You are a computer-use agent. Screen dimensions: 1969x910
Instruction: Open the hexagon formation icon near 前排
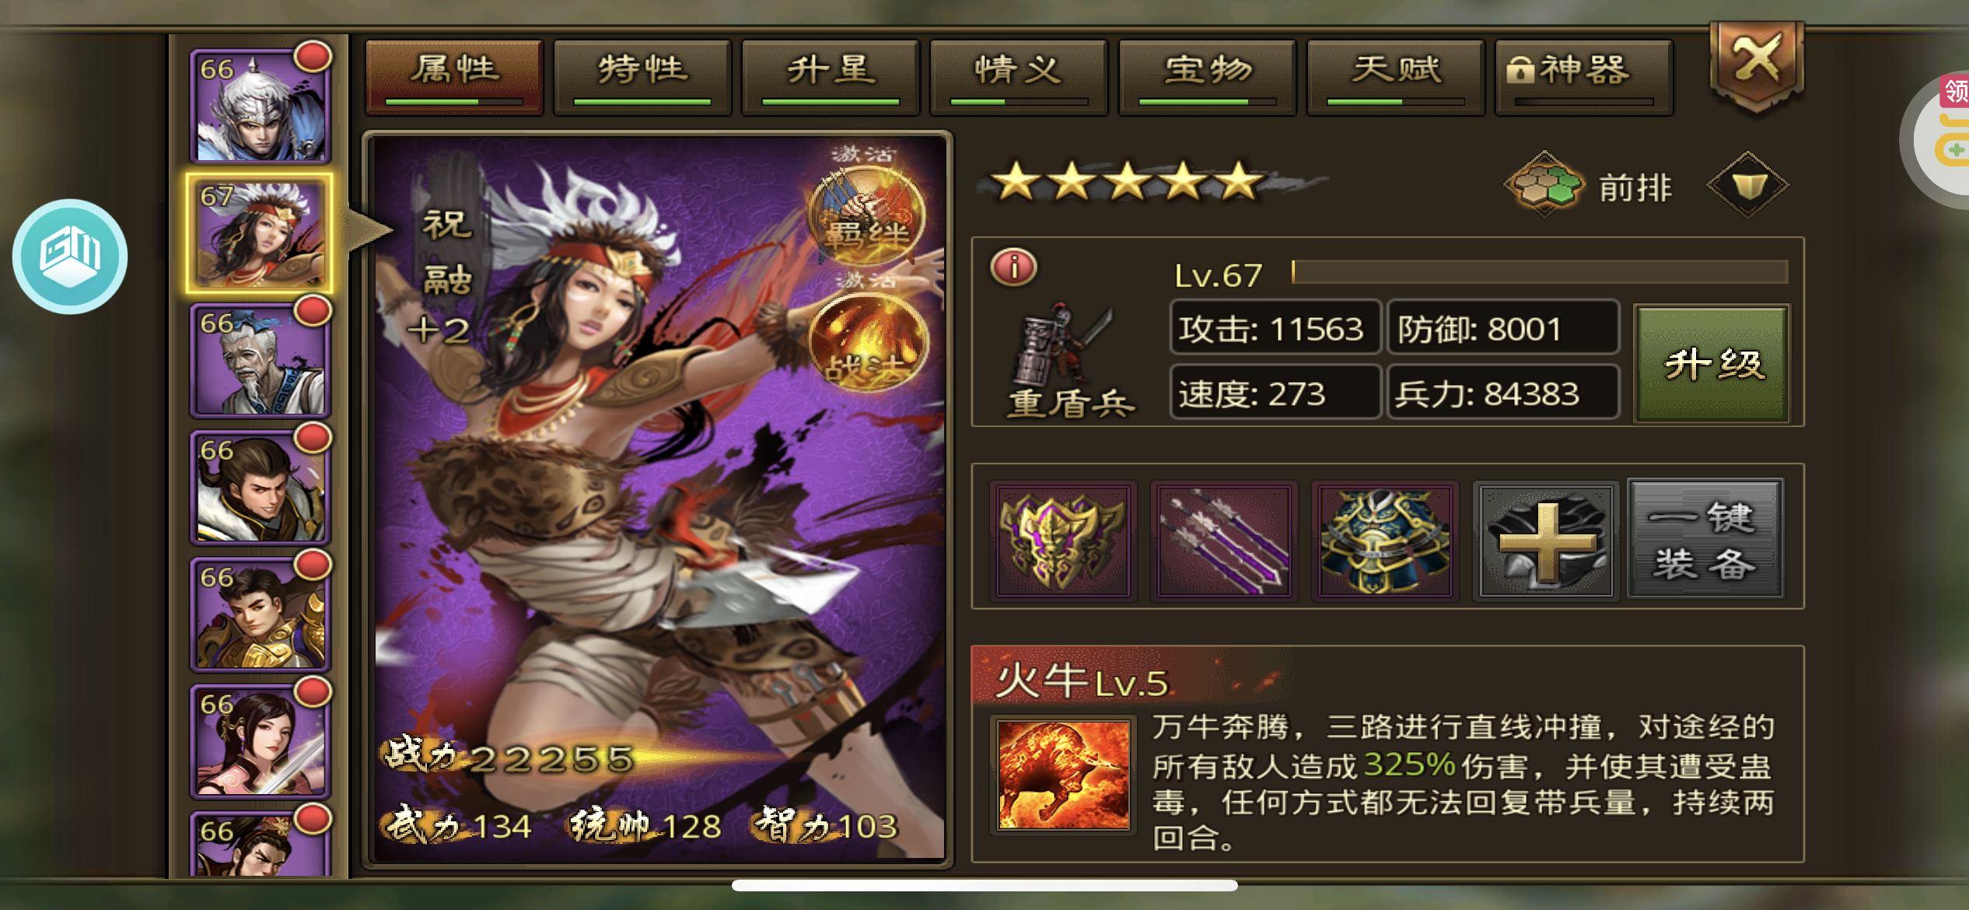tap(1544, 184)
